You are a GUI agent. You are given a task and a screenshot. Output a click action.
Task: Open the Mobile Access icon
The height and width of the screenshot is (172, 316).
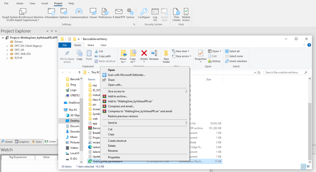pyautogui.click(x=186, y=14)
